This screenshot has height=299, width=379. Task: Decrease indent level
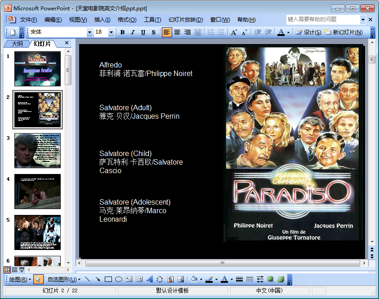point(258,32)
